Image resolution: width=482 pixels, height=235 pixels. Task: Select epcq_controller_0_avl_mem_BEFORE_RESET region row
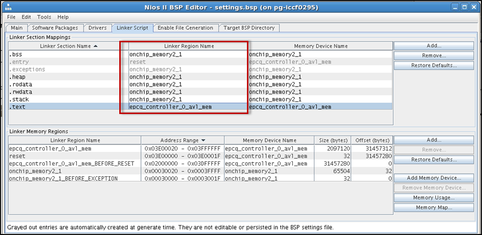pyautogui.click(x=201, y=164)
